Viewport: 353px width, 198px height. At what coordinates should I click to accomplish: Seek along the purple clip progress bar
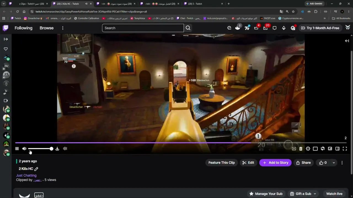(x=181, y=143)
